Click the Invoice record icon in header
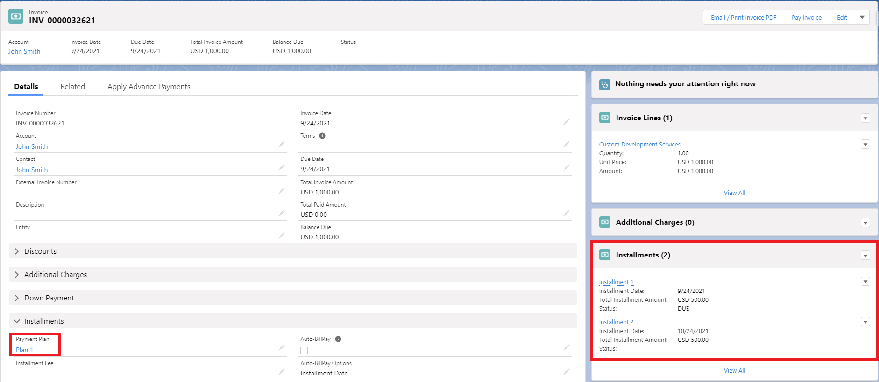This screenshot has height=382, width=879. (x=16, y=16)
